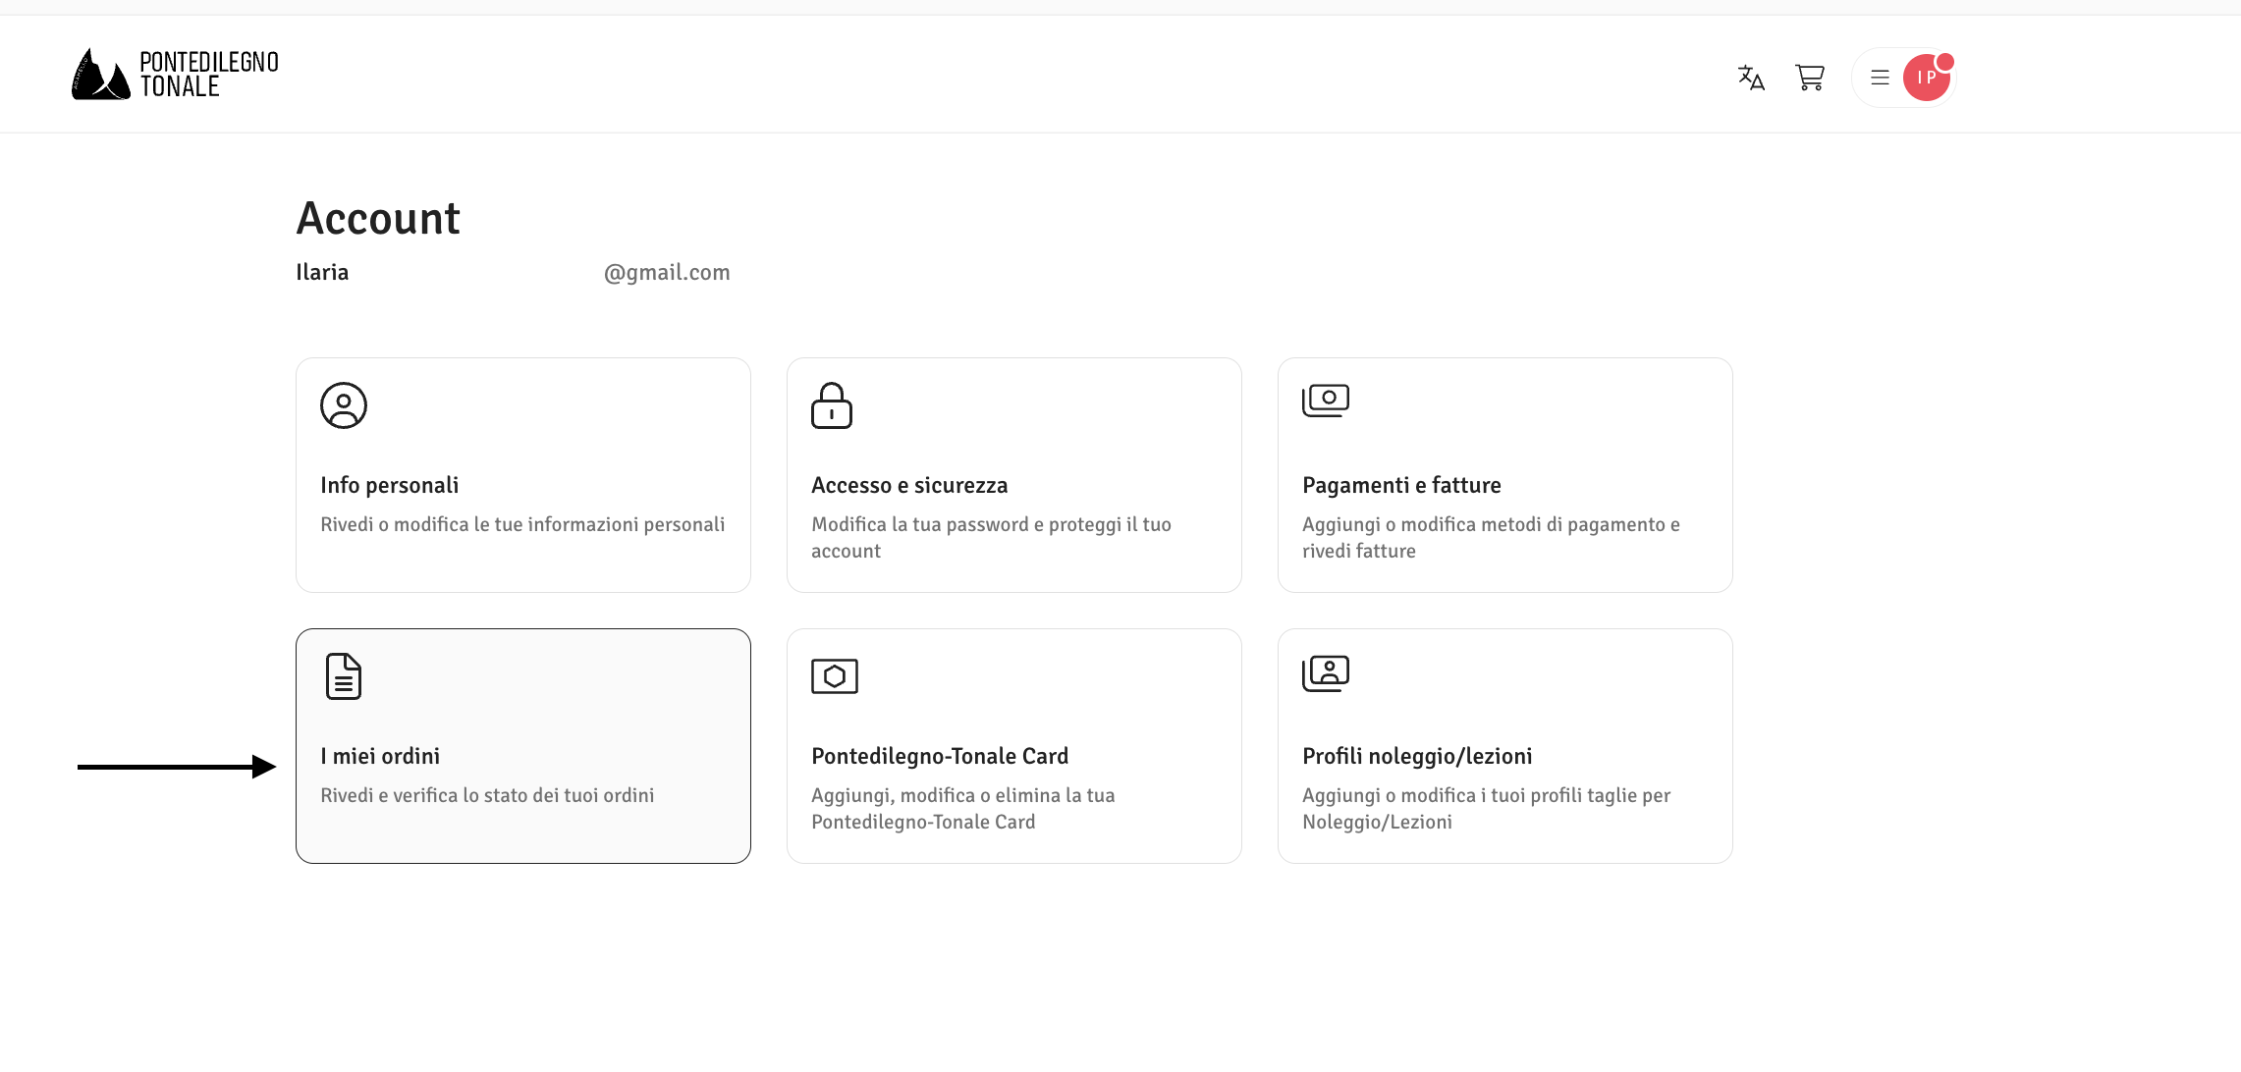This screenshot has width=2241, height=1072.
Task: Click the profile icon in Profili noleggio/lezioni
Action: (x=1326, y=673)
